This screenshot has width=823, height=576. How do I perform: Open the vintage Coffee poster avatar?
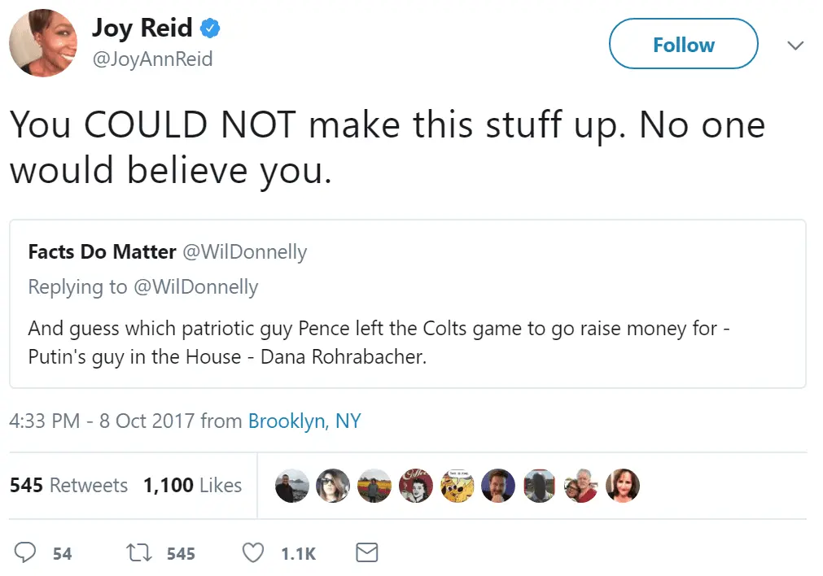click(x=416, y=485)
